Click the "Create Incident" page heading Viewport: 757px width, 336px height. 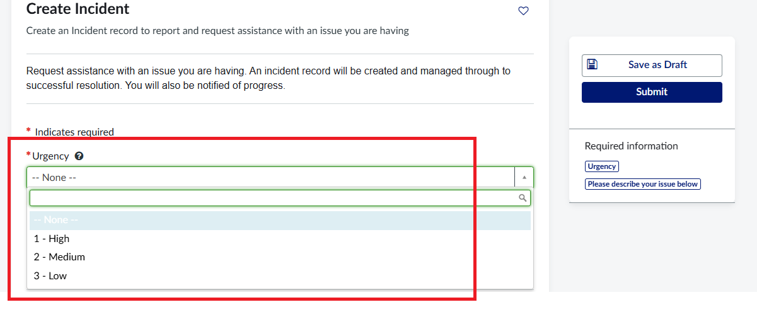click(x=78, y=9)
